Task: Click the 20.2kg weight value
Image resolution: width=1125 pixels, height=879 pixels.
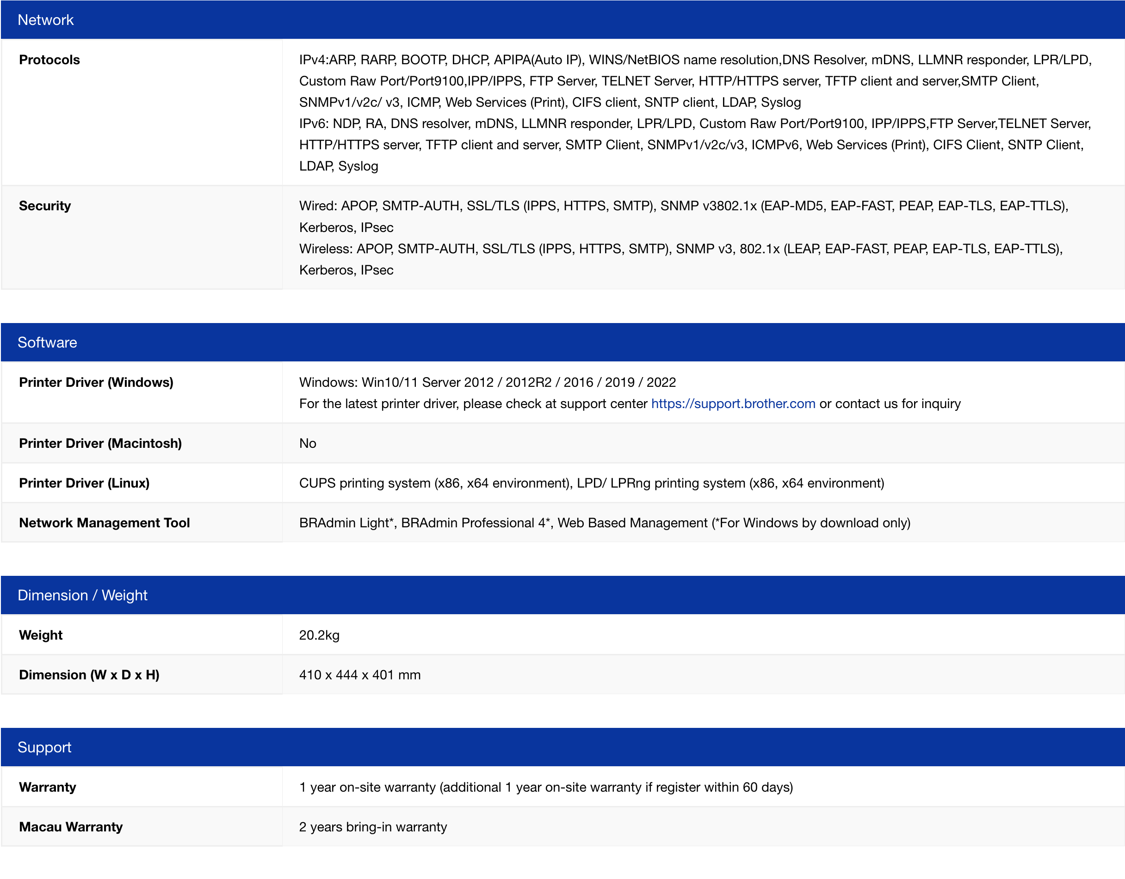Action: coord(319,635)
